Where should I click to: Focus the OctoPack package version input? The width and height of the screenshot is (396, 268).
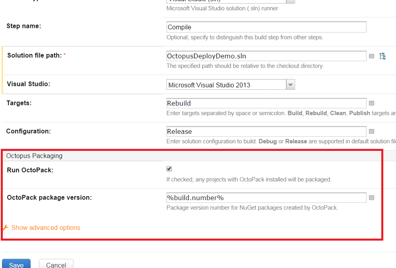coord(266,198)
